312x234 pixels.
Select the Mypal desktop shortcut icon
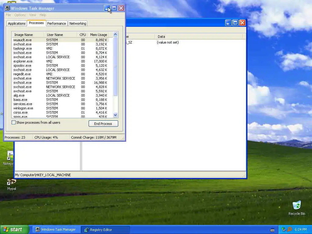[12, 182]
